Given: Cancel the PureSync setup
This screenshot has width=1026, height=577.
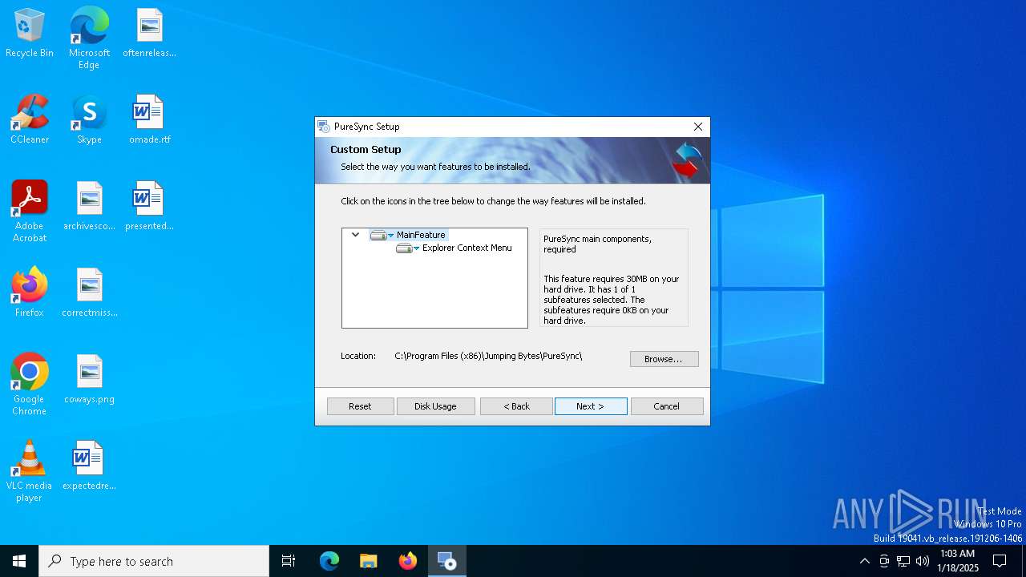Looking at the screenshot, I should point(666,406).
